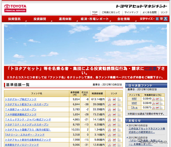Screen dimensions: 171x147
Task: Open the リンク page in top navigation
Action: pos(164,13)
